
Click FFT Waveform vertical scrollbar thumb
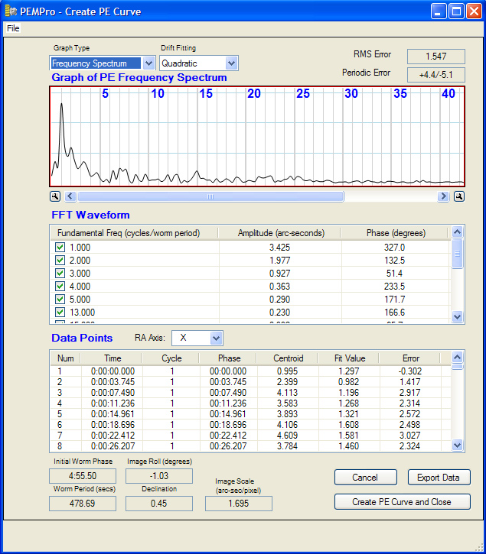(x=458, y=254)
